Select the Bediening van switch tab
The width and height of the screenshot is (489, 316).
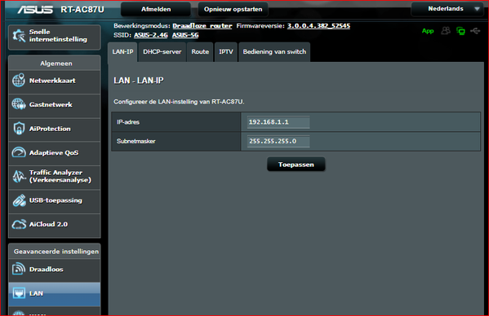274,52
